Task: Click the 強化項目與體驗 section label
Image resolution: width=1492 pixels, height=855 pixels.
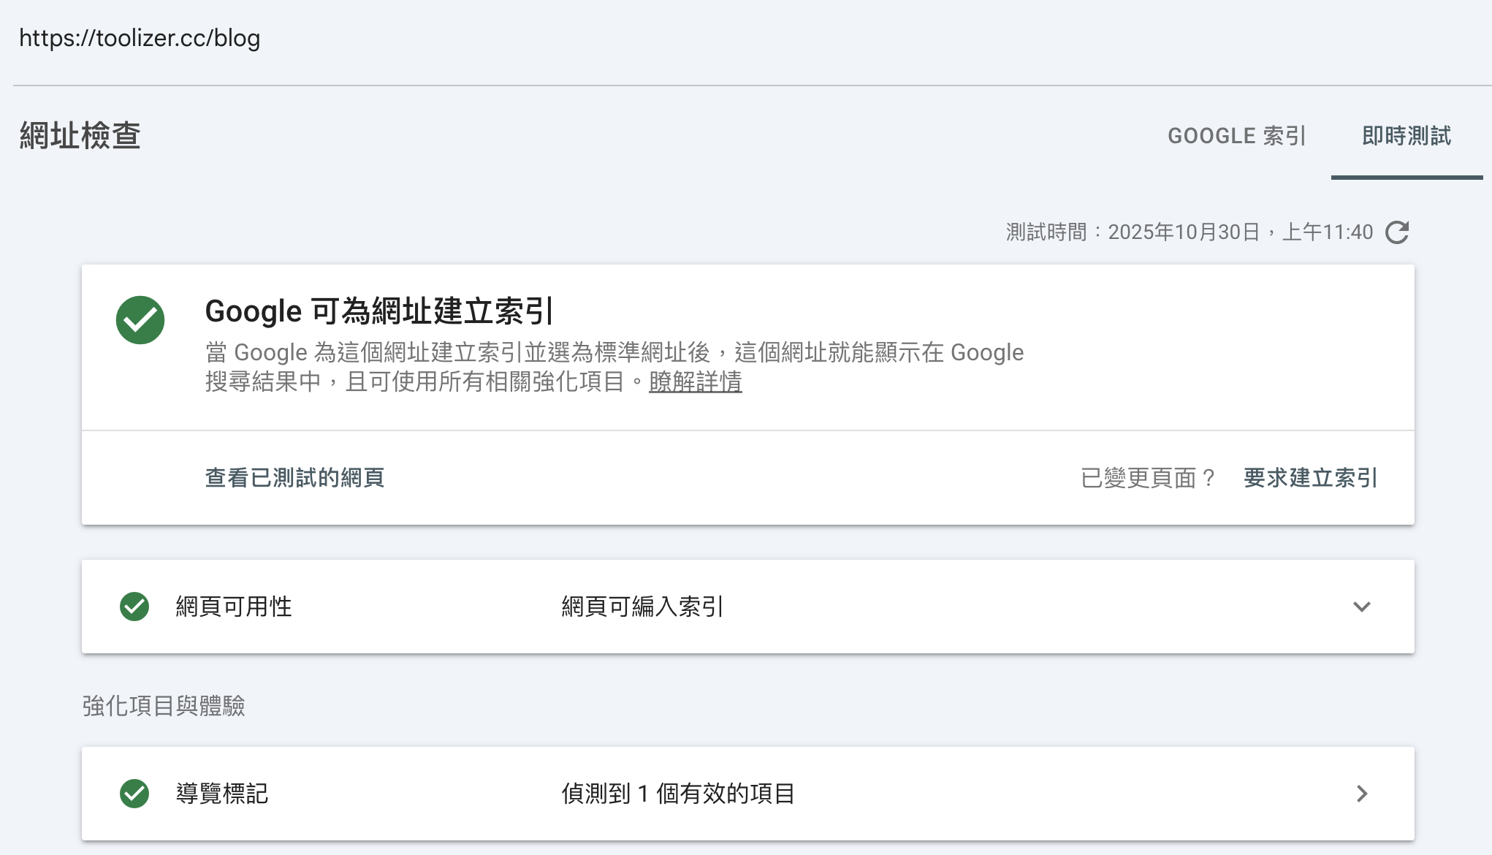Action: 164,706
